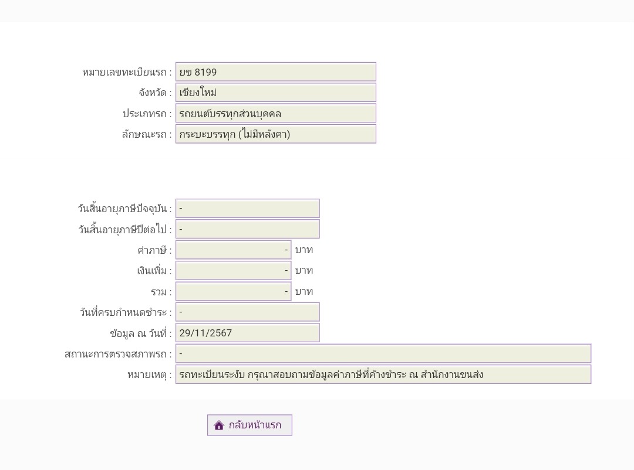Click the รวม total amount field

click(x=233, y=291)
